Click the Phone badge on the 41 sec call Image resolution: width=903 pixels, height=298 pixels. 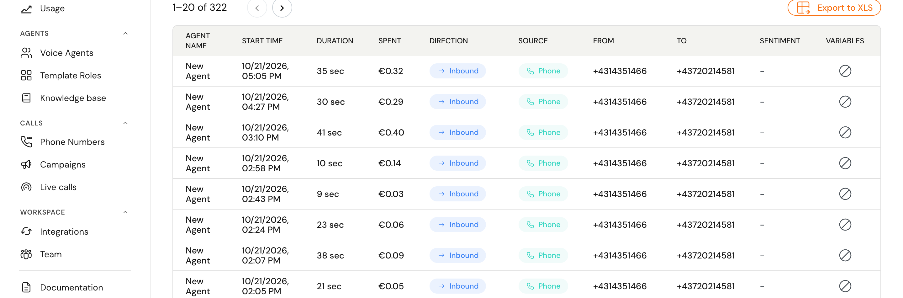(x=543, y=132)
